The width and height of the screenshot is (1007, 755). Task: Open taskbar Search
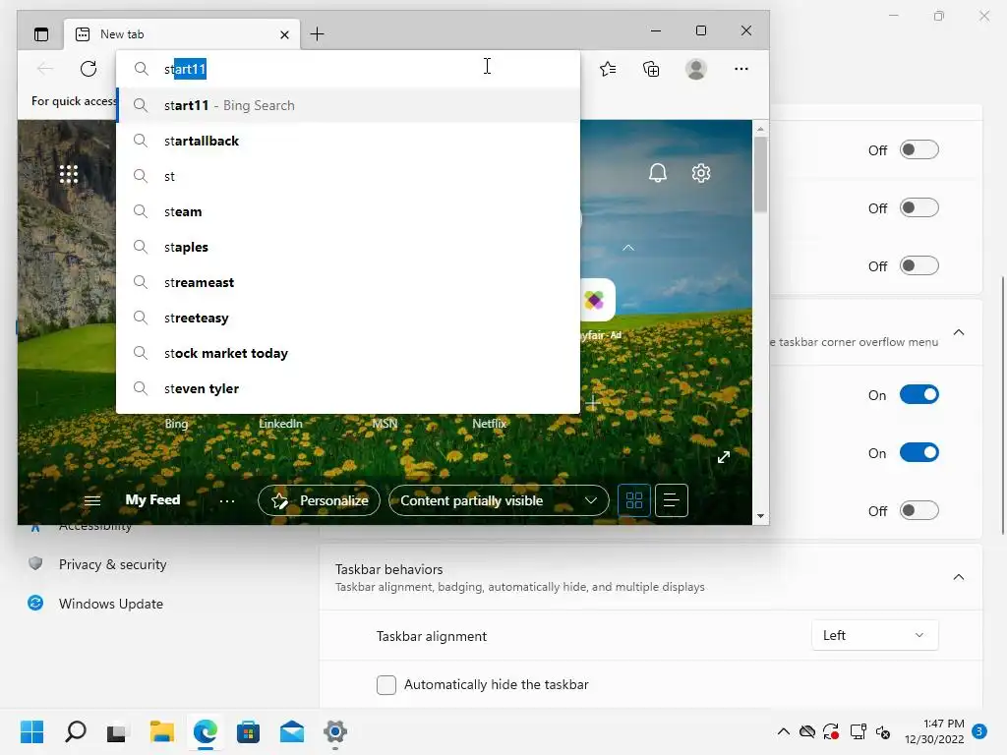click(76, 731)
